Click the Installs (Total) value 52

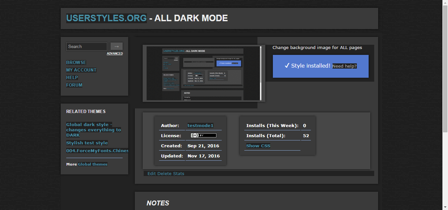306,136
